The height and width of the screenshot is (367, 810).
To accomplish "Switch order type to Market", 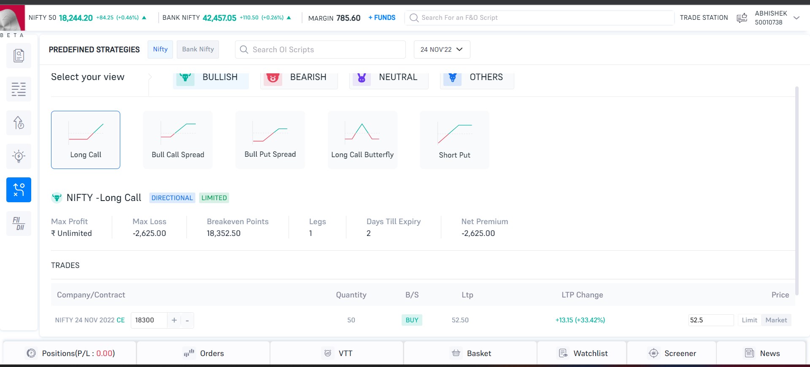I will [x=776, y=320].
